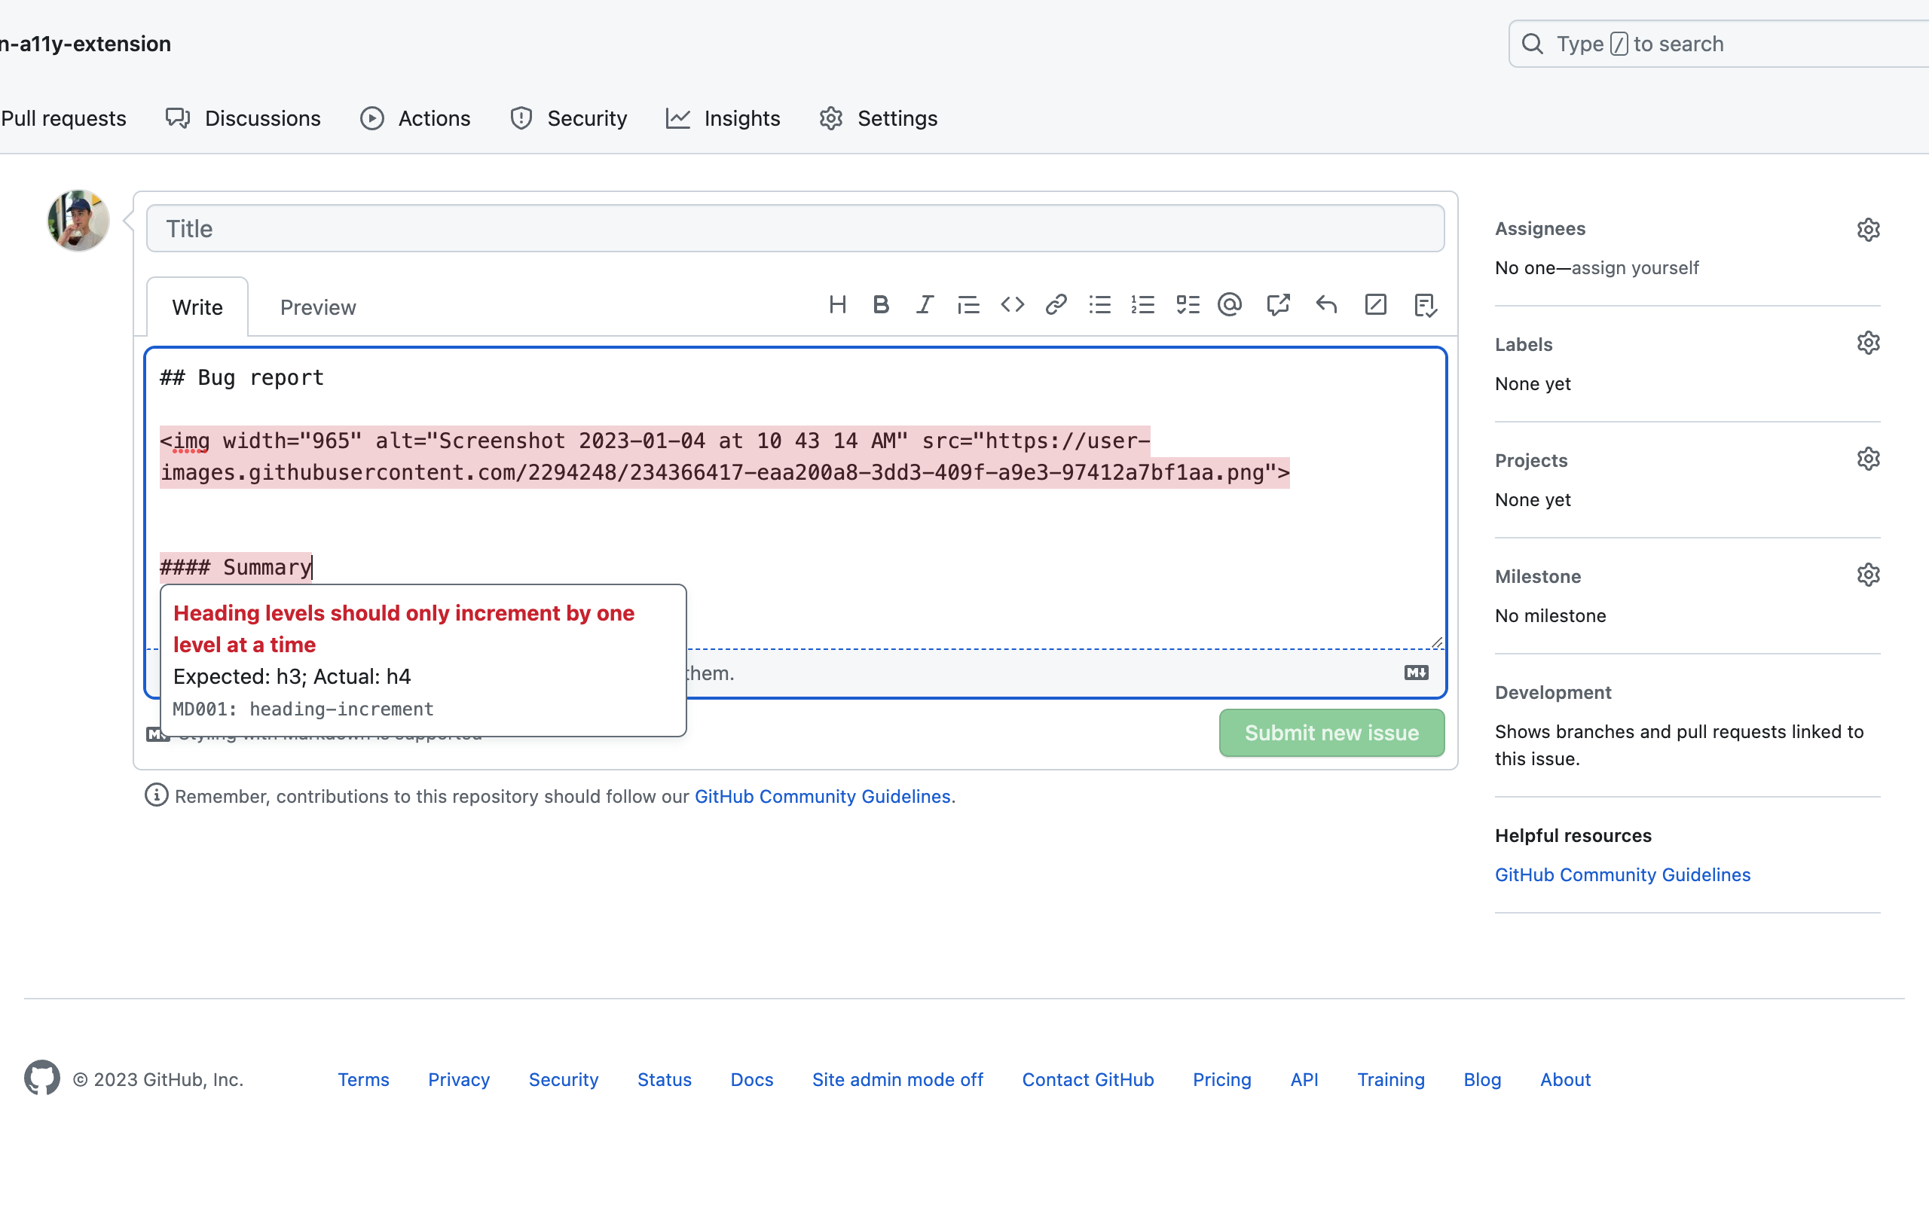This screenshot has width=1929, height=1205.
Task: Open the Milestone gear menu
Action: (1868, 575)
